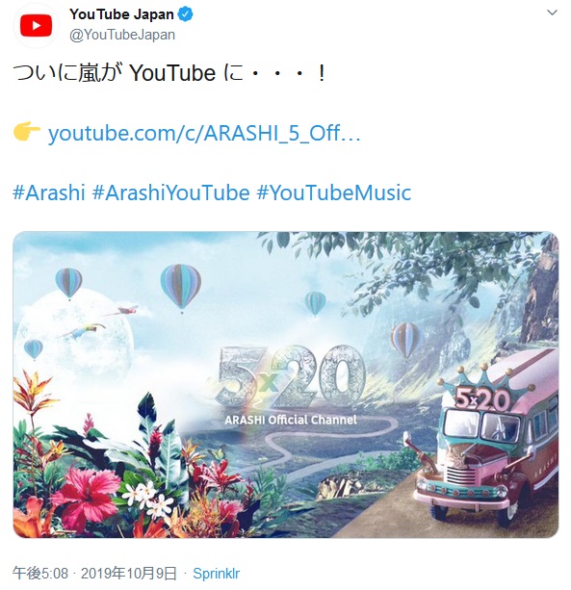Click the crown 5x20 sign on the bus

(x=482, y=390)
